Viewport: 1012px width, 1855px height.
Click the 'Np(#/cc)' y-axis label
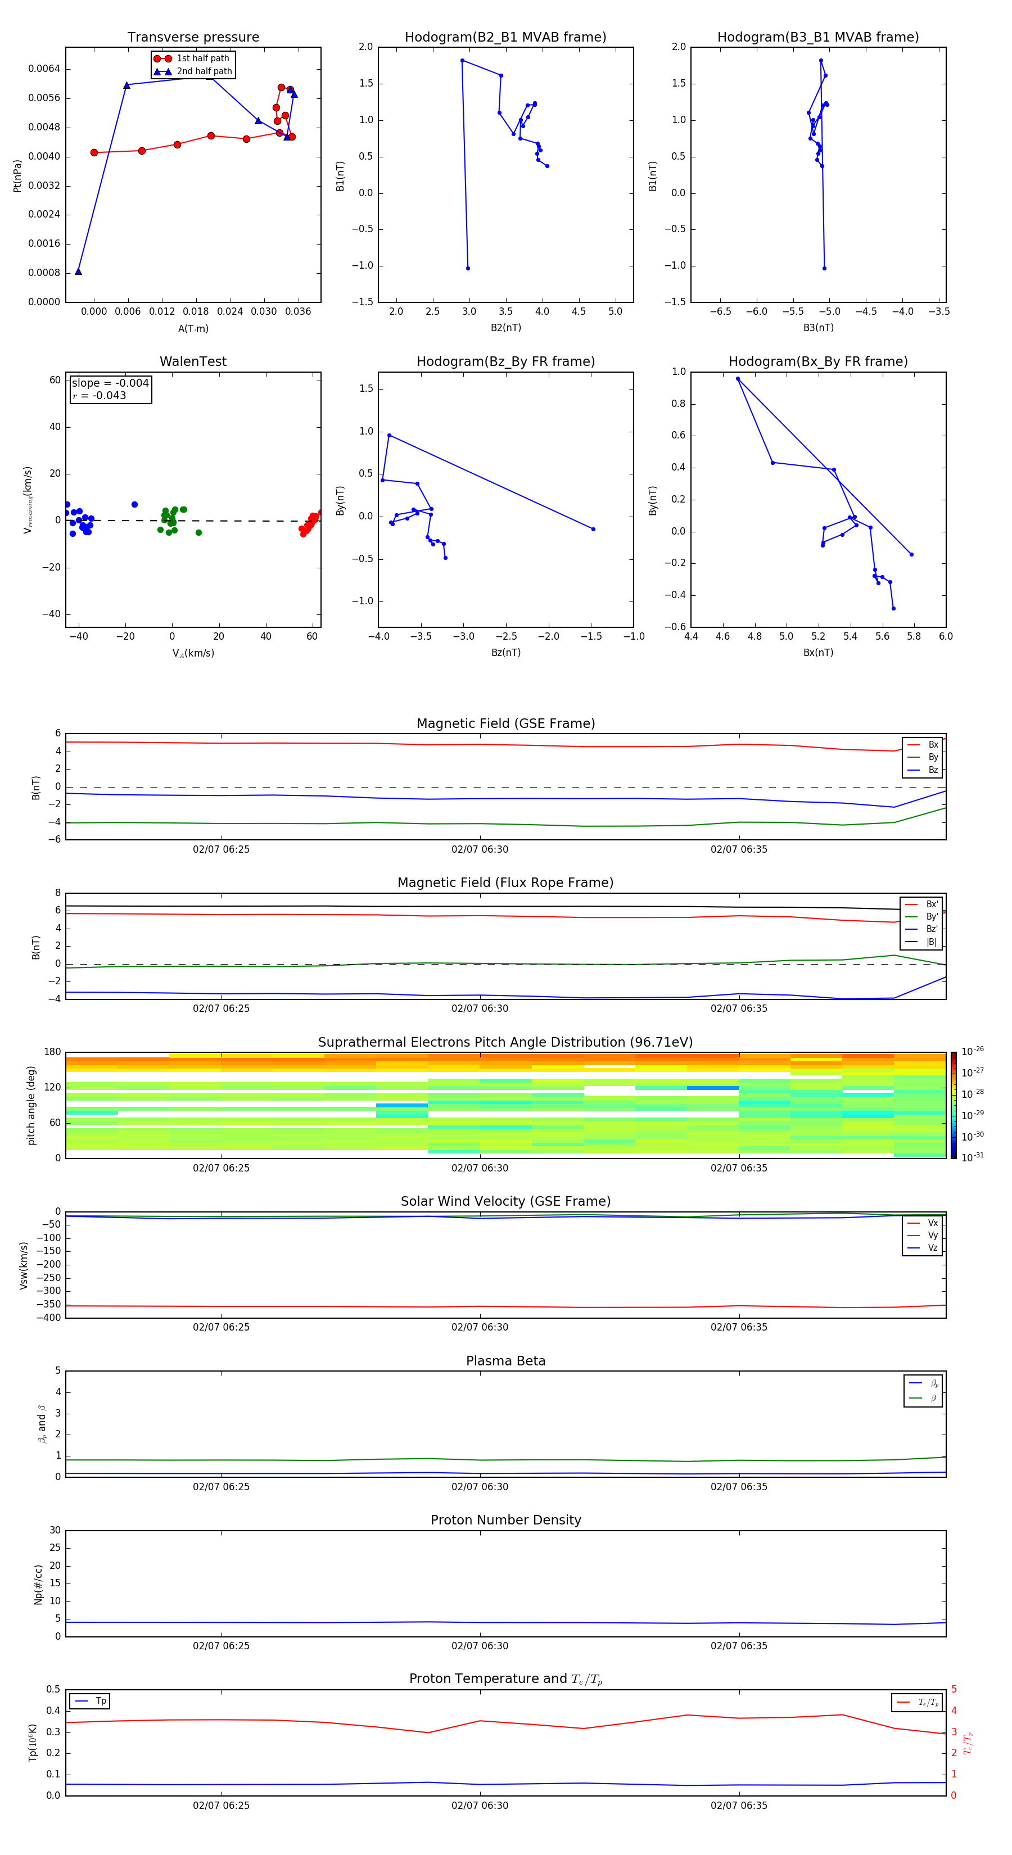point(38,1584)
